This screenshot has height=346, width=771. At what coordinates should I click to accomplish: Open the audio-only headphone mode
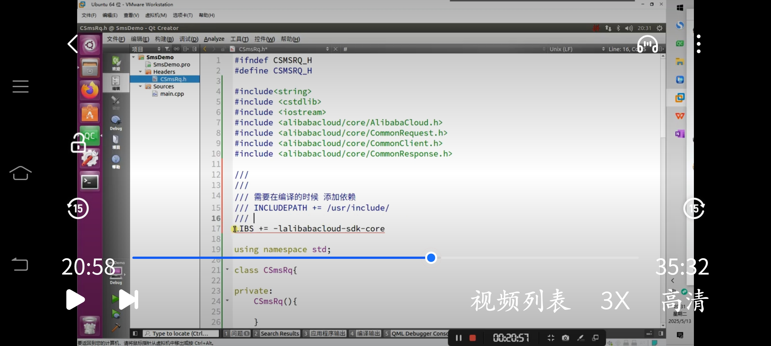(647, 44)
